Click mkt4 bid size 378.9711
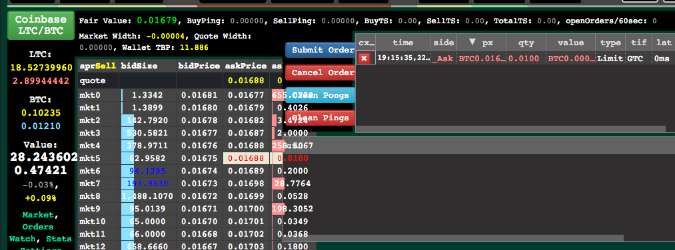This screenshot has width=675, height=250. (x=148, y=145)
